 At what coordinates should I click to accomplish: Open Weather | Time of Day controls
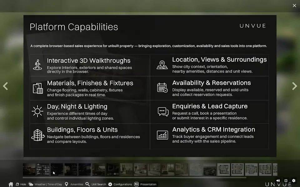(45, 184)
